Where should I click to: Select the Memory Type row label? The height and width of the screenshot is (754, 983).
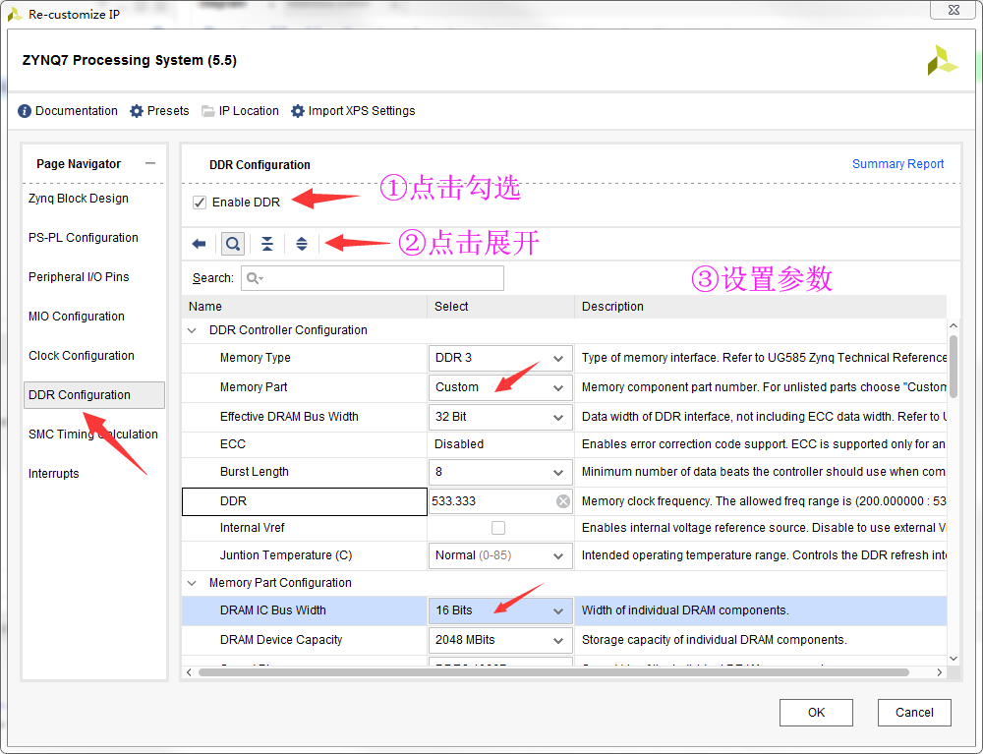click(x=256, y=358)
